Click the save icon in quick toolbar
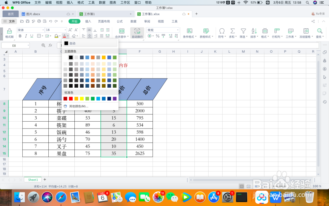This screenshot has width=329, height=206. pyautogui.click(x=28, y=21)
